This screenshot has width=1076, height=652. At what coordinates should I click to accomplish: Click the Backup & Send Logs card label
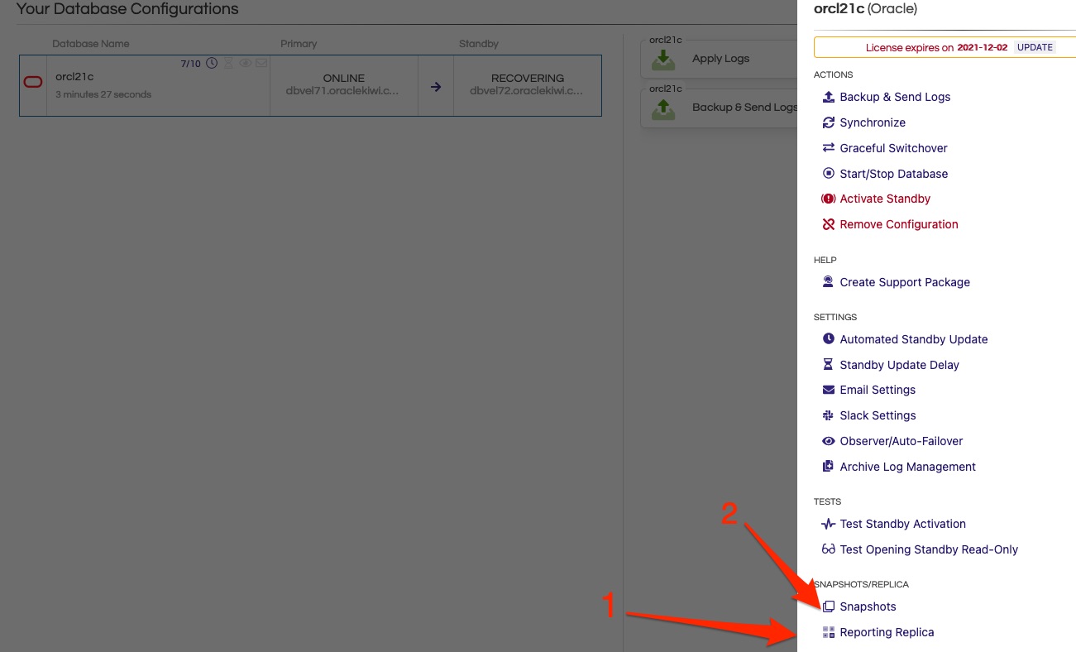pyautogui.click(x=745, y=108)
